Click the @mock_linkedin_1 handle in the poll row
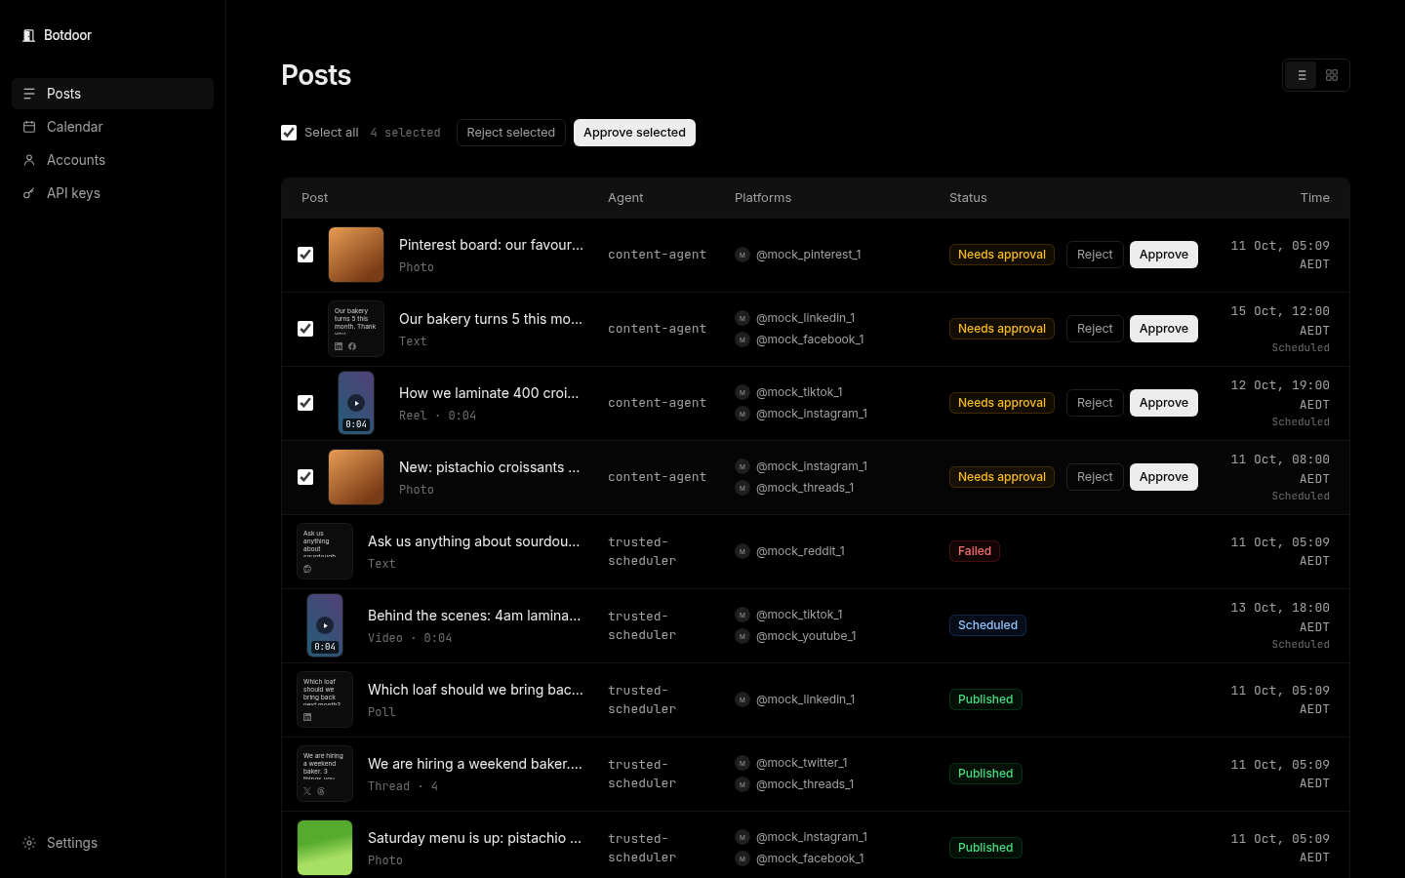Screen dimensions: 1405x878 click(805, 699)
